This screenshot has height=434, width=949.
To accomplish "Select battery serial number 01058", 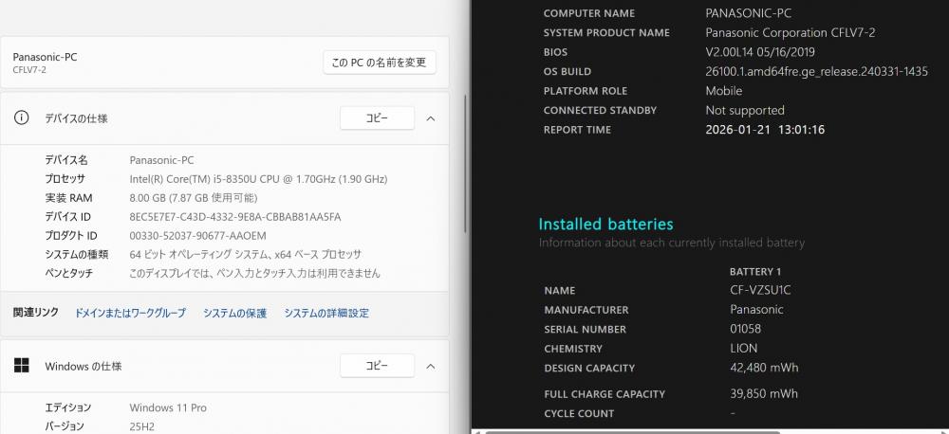I will pyautogui.click(x=746, y=329).
